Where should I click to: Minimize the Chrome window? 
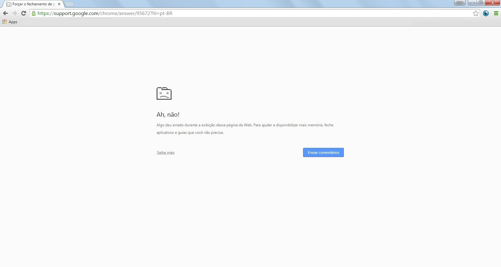(472, 3)
